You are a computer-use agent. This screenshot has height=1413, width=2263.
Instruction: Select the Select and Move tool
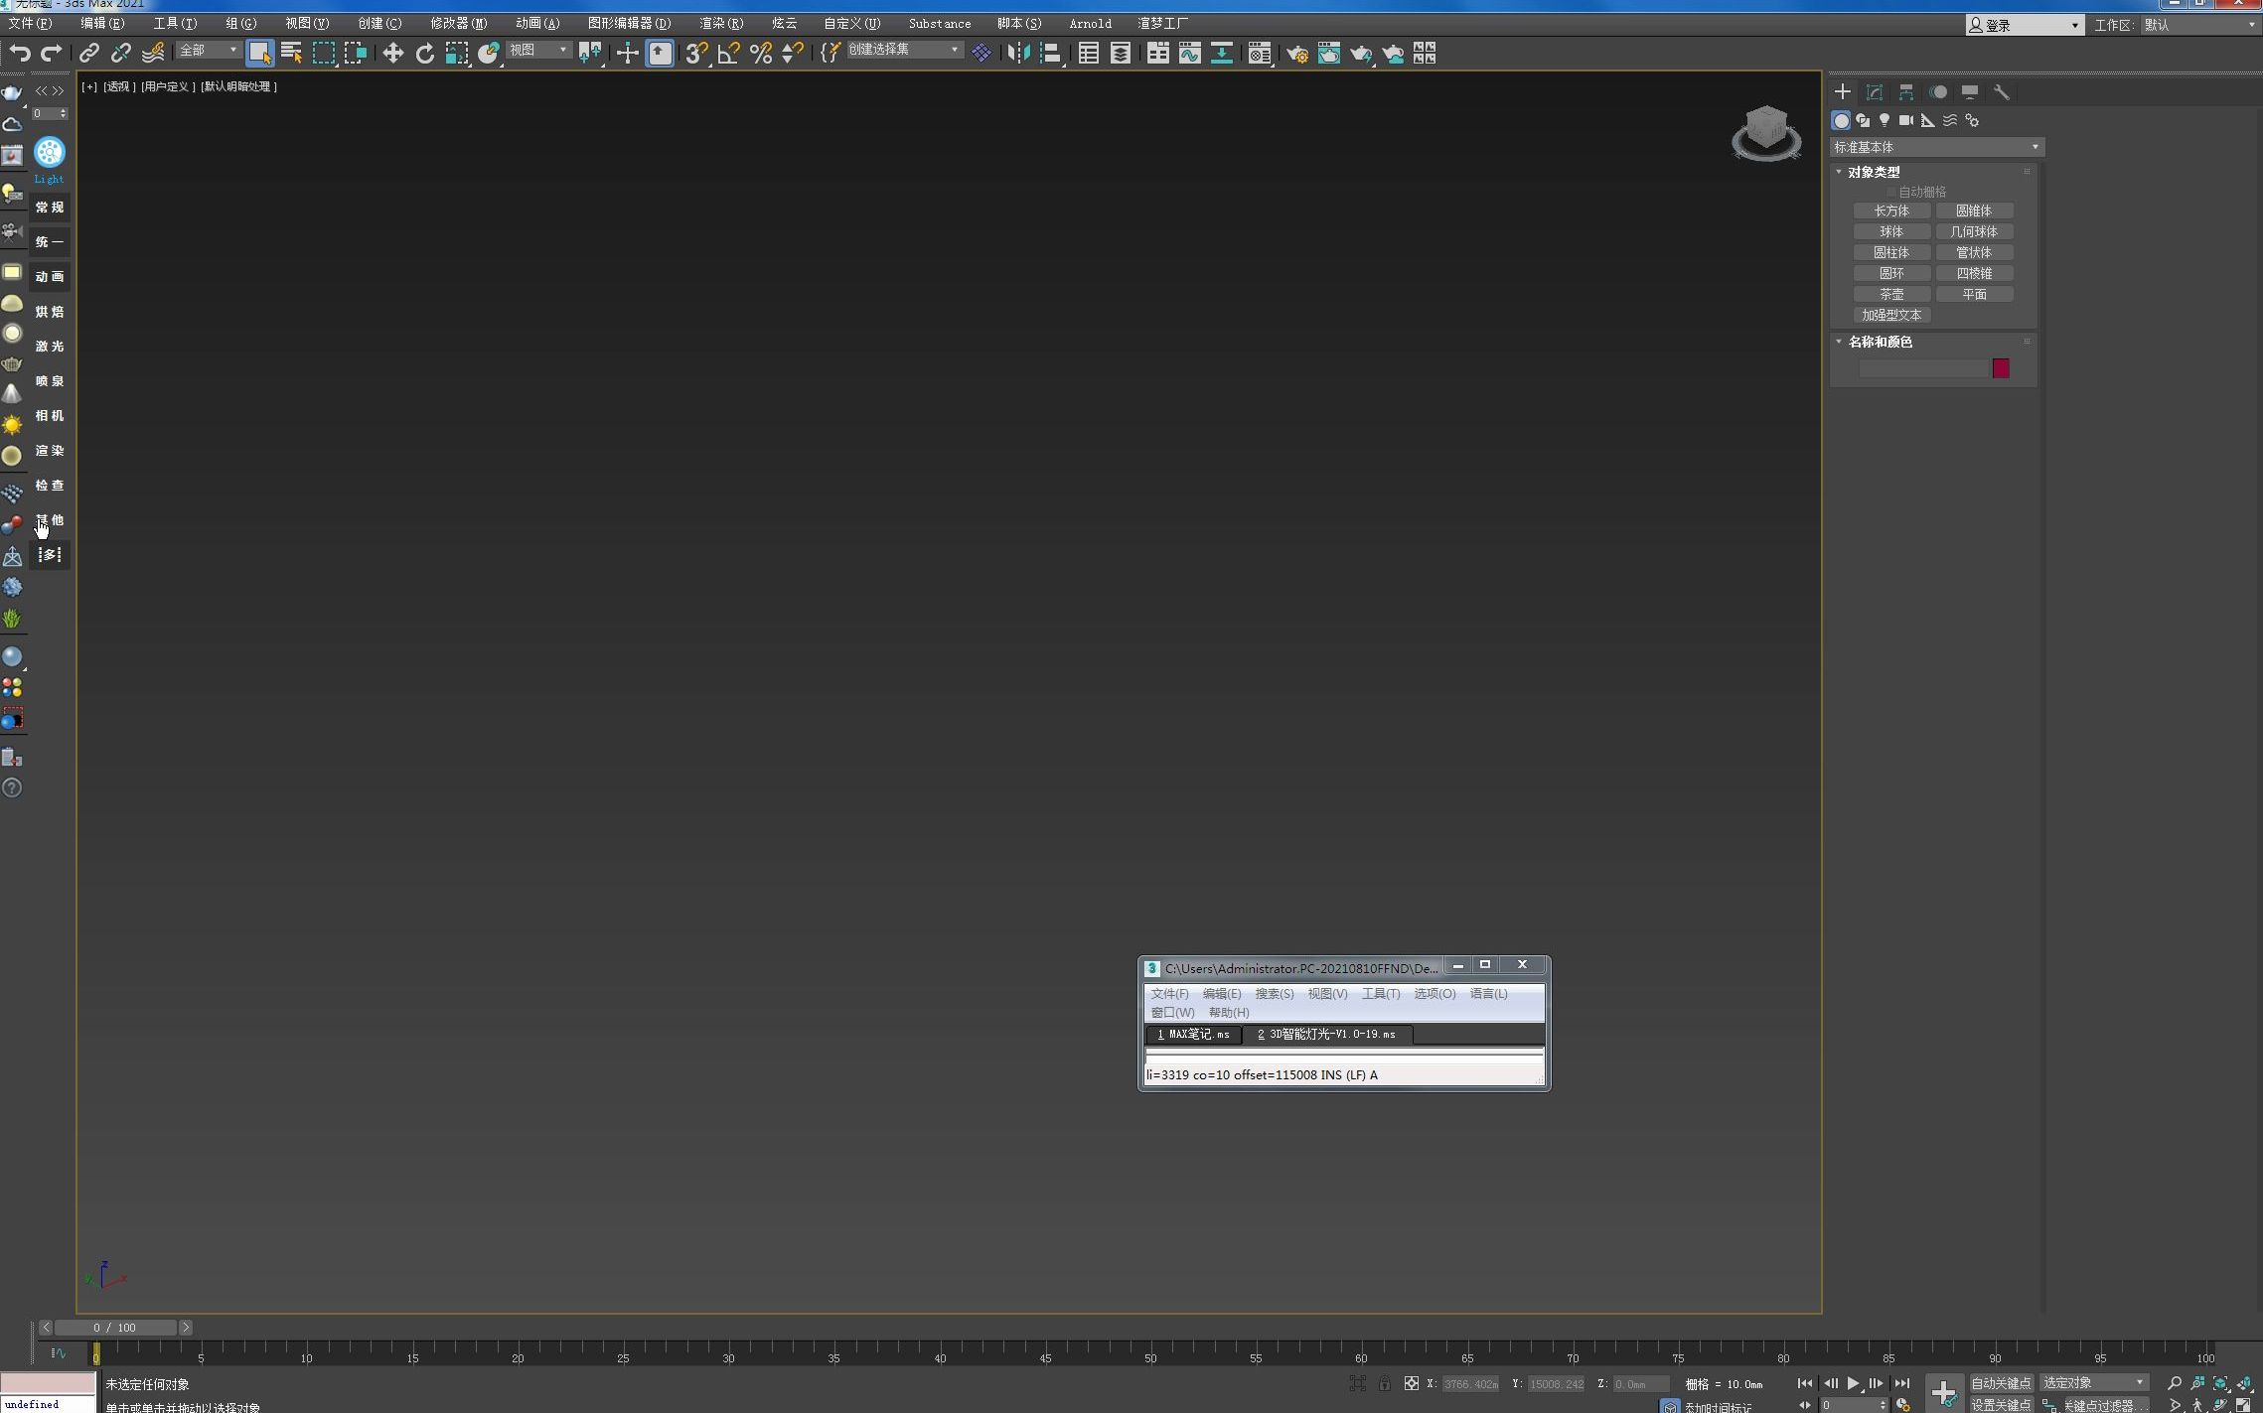point(392,53)
